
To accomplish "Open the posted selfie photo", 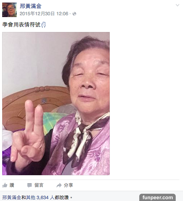I will (x=56, y=104).
